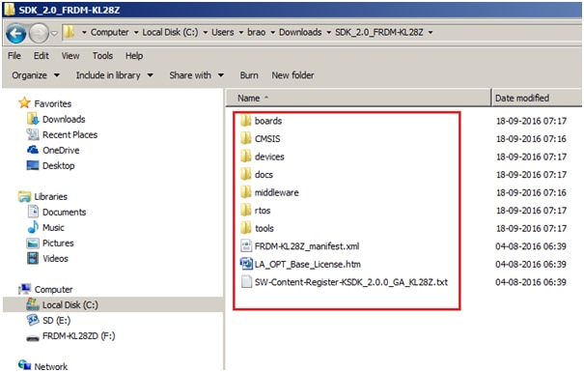Click the Documents library icon
Screen dimensions: 584x372
point(33,212)
